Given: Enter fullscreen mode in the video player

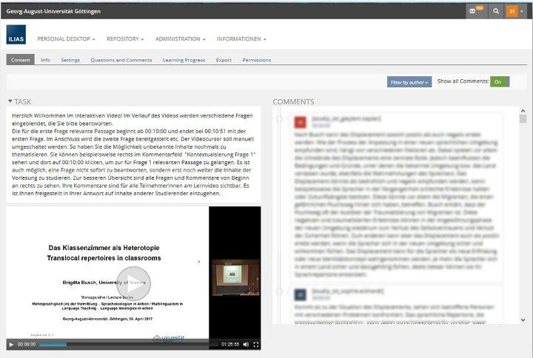Looking at the screenshot, I should pos(256,345).
